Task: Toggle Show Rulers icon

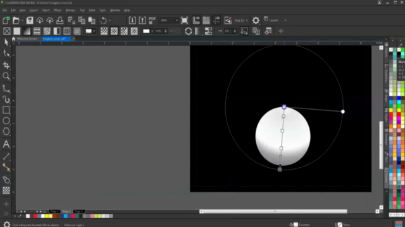Action: [x=196, y=20]
